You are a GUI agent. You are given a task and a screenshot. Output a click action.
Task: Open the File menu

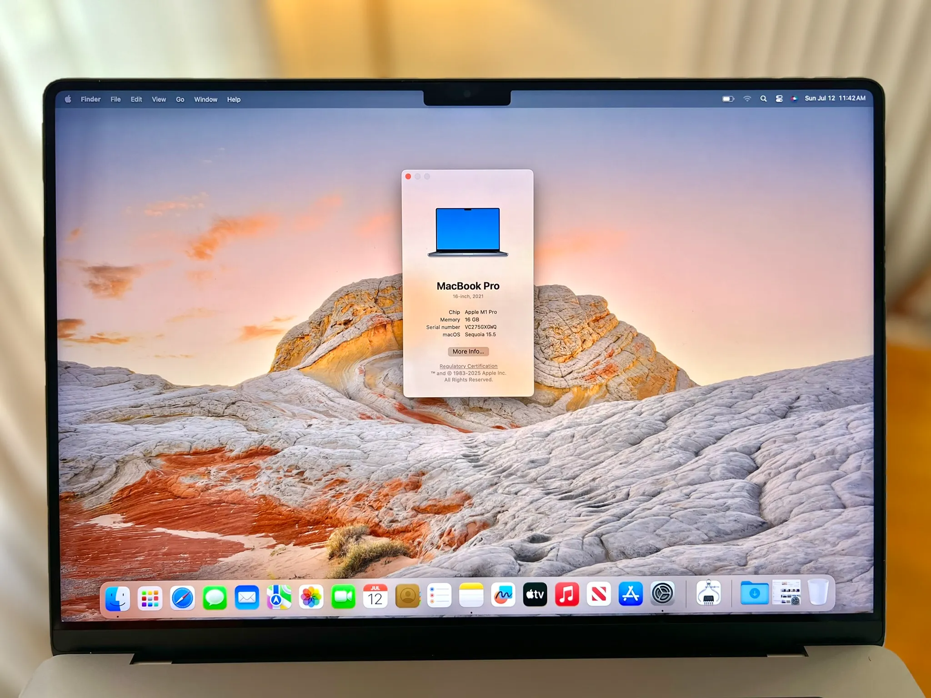pyautogui.click(x=115, y=99)
